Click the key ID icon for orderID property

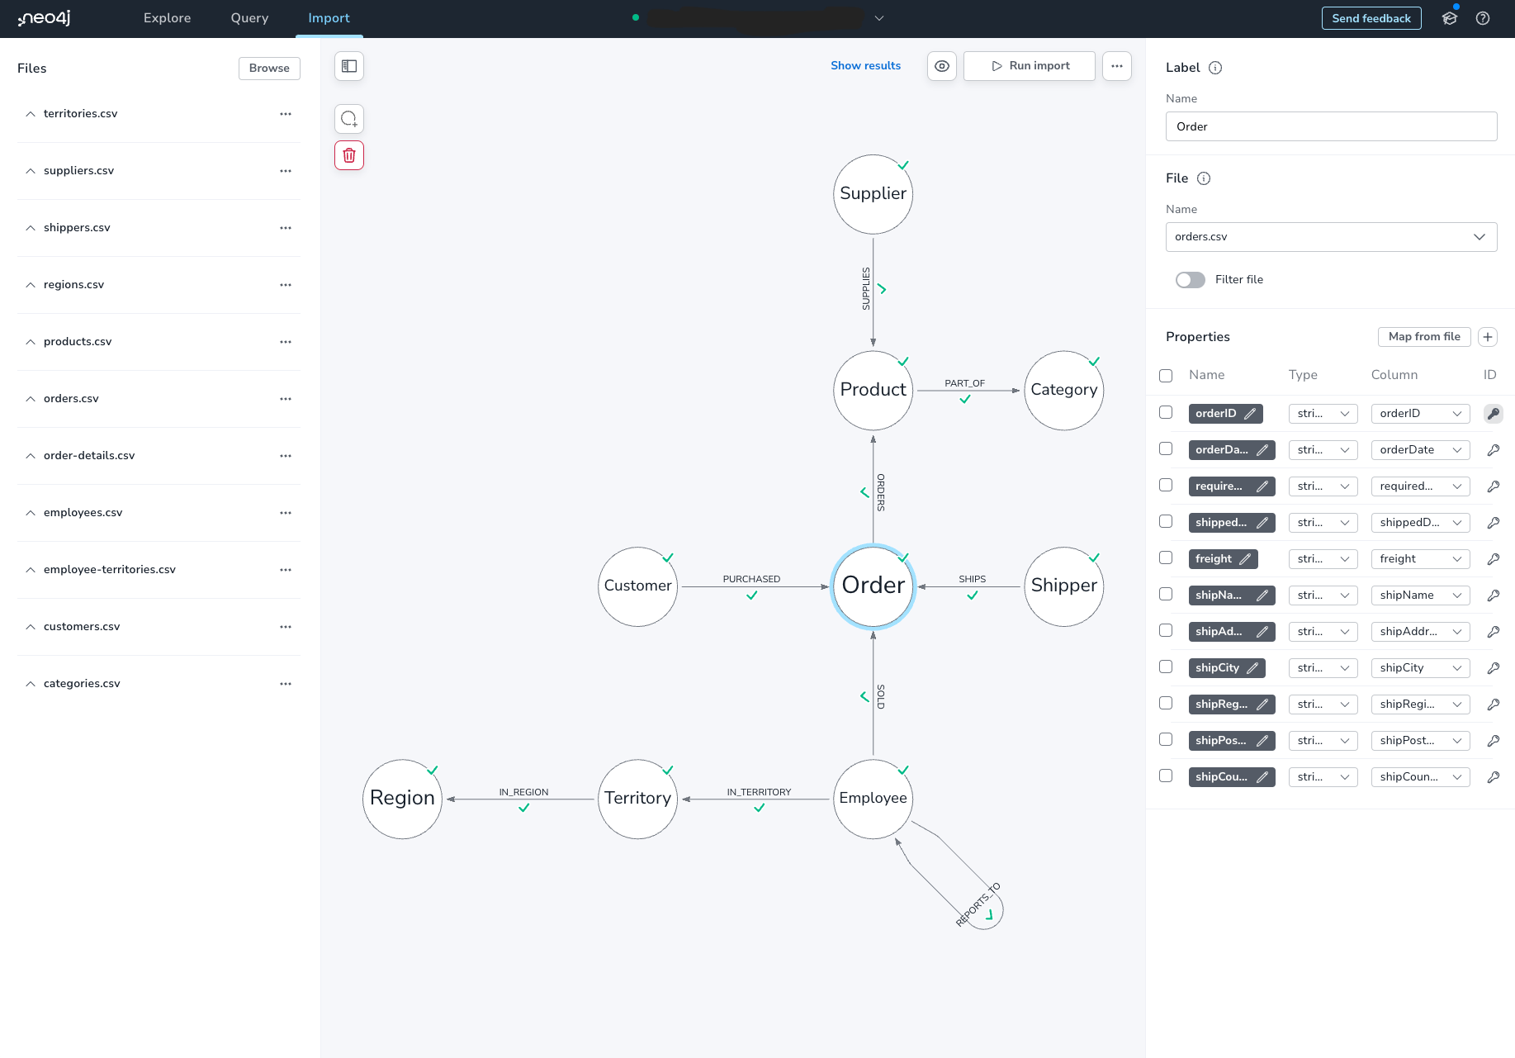coord(1493,413)
